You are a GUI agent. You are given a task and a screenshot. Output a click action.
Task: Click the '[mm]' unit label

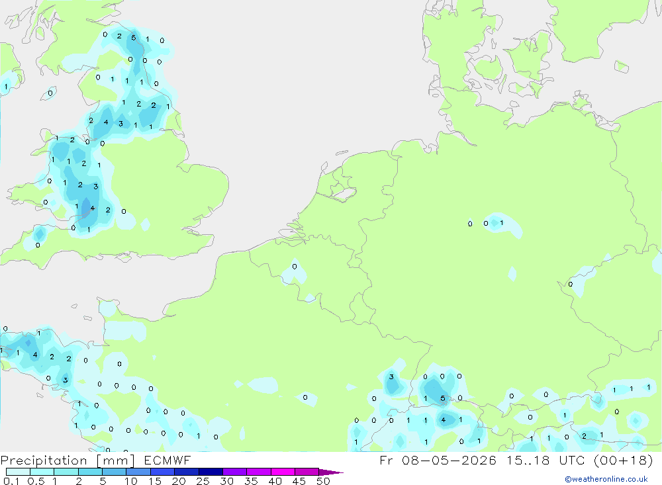(116, 461)
